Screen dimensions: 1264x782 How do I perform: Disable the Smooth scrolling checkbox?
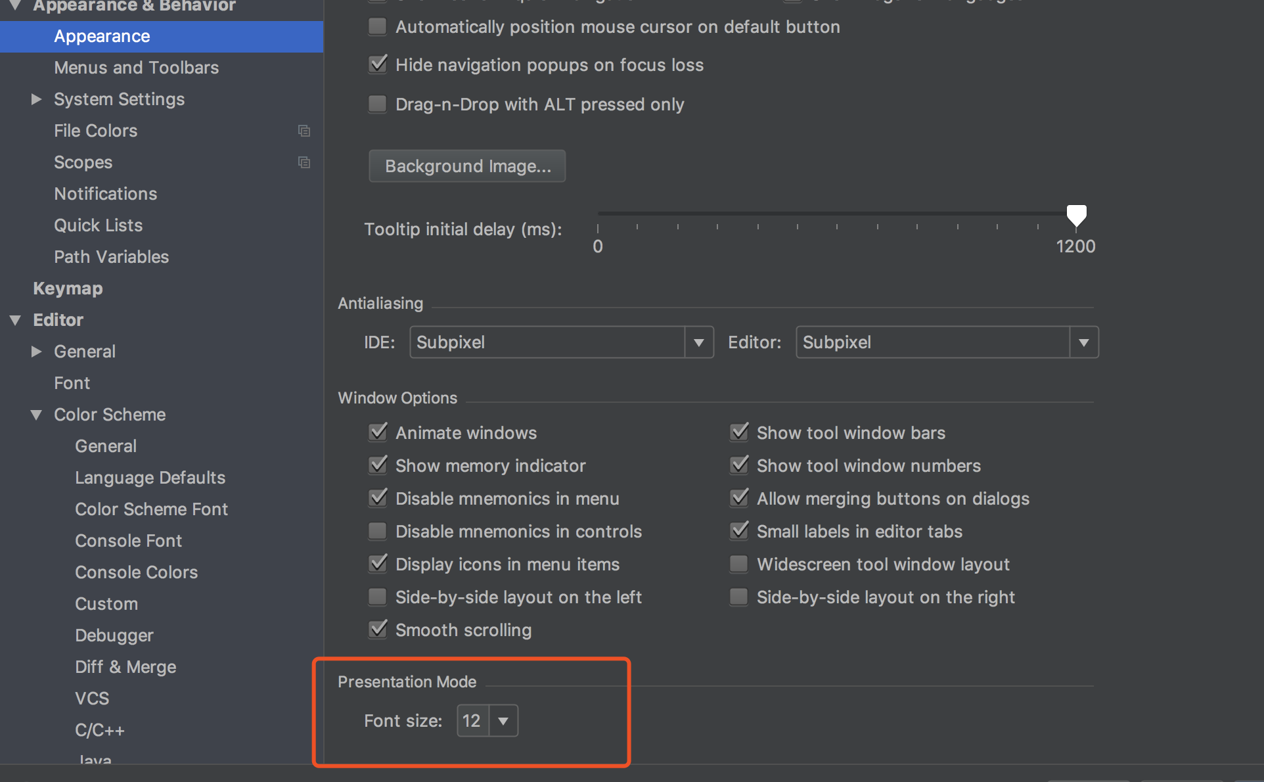pyautogui.click(x=378, y=630)
